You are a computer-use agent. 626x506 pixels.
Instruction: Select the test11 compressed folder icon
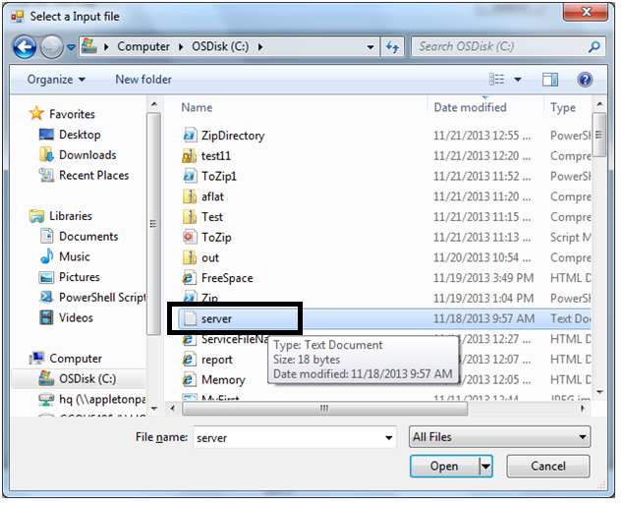click(x=191, y=156)
